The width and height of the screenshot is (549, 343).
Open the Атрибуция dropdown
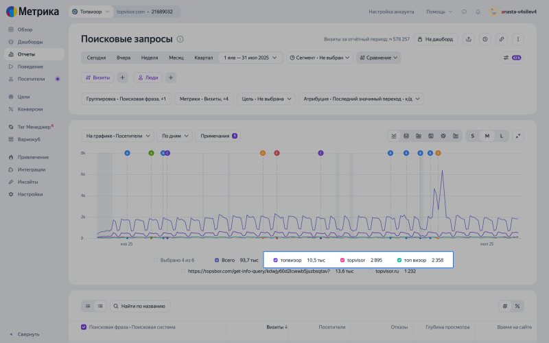tap(361, 99)
